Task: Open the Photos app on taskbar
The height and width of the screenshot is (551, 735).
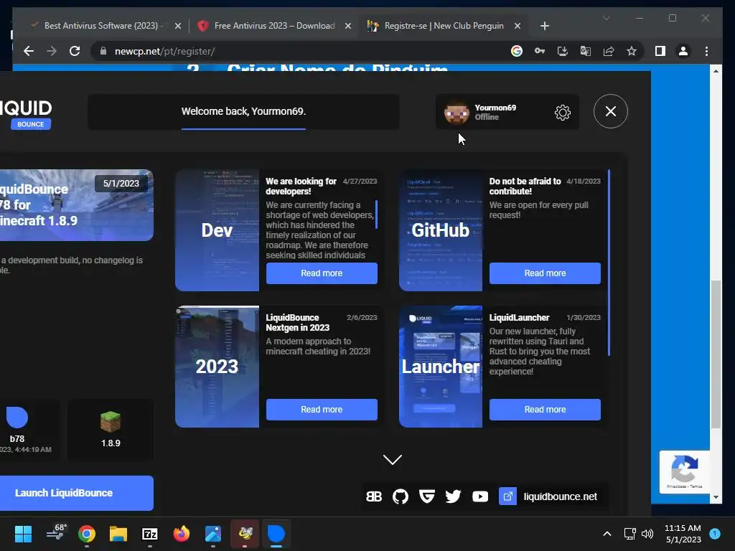Action: 212,534
